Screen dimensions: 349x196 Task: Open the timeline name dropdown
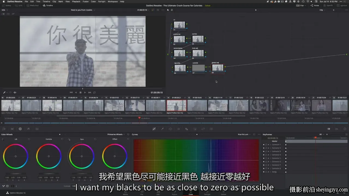pyautogui.click(x=83, y=10)
